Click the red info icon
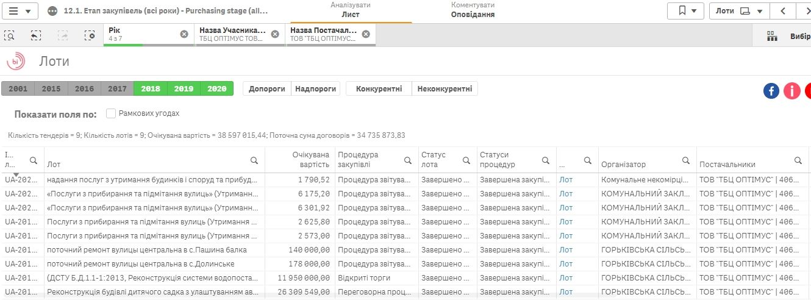 point(792,91)
